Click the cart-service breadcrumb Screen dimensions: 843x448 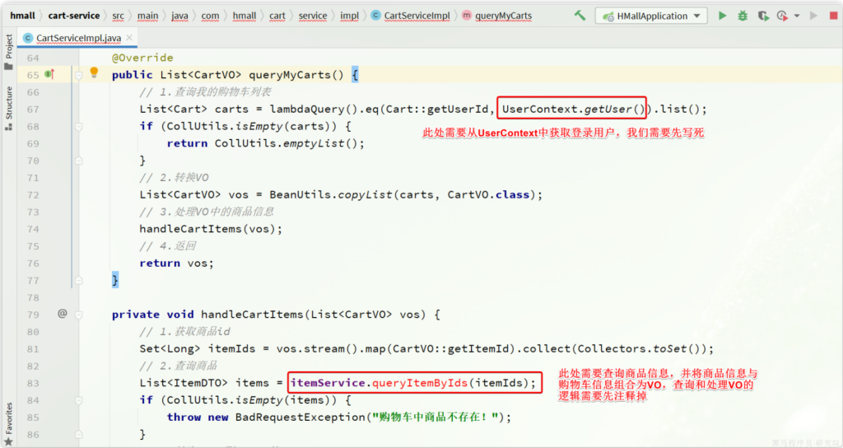[x=74, y=16]
